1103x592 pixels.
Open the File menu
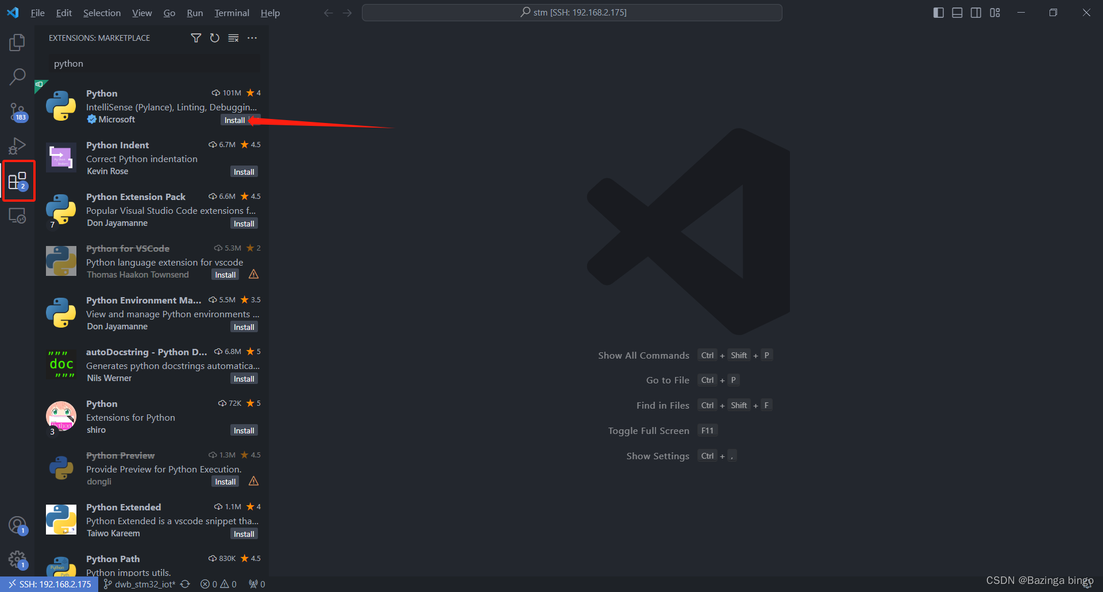37,13
